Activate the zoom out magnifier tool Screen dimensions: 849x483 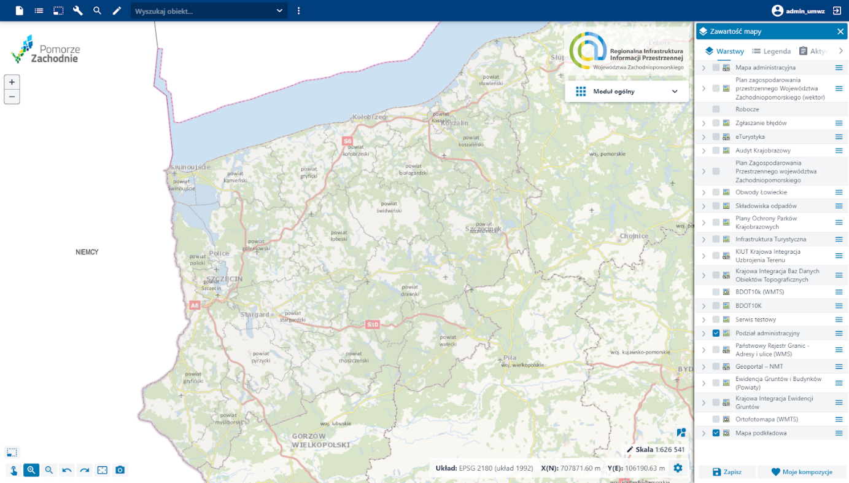(49, 470)
